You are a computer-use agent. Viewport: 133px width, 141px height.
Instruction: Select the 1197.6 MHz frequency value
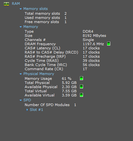coord(93,44)
